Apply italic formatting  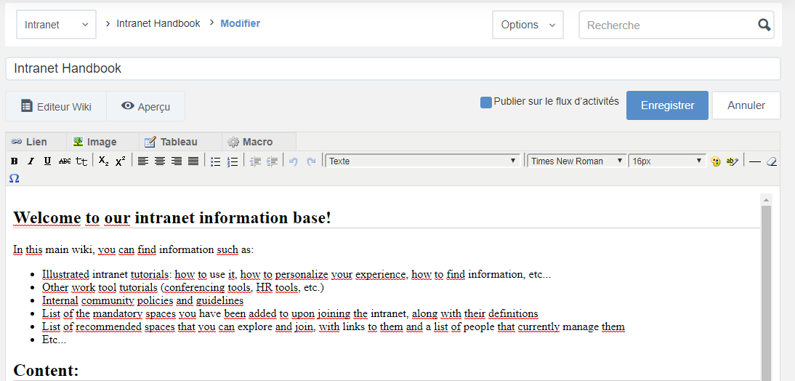tap(31, 161)
